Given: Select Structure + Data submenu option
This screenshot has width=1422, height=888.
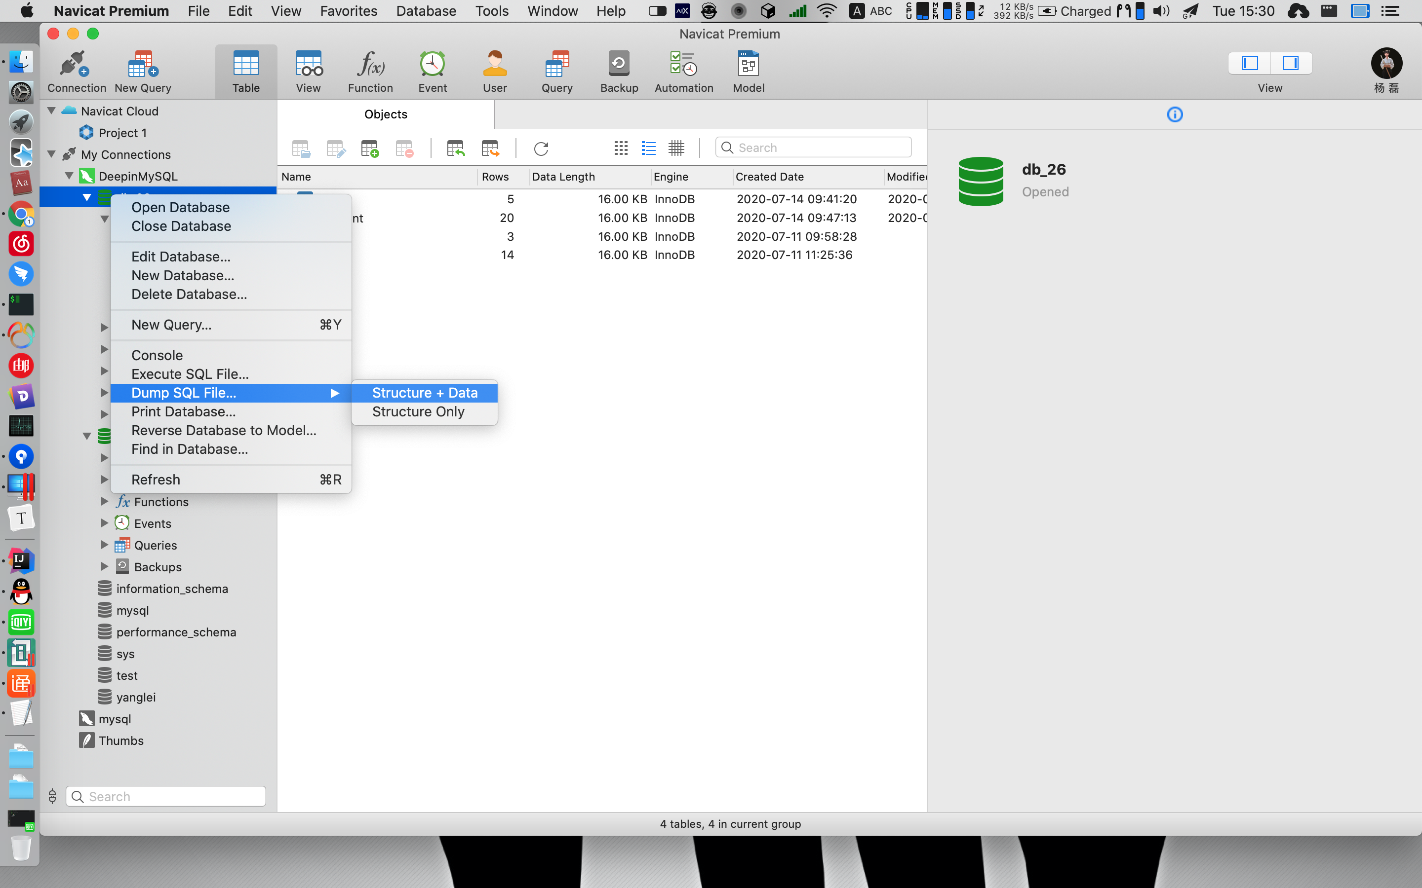Looking at the screenshot, I should tap(424, 393).
